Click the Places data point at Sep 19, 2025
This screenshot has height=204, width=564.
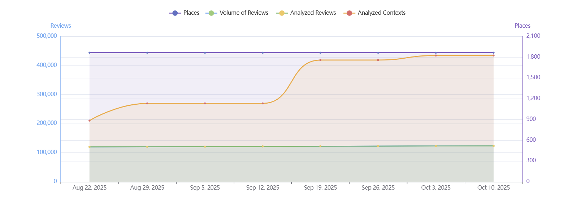320,53
